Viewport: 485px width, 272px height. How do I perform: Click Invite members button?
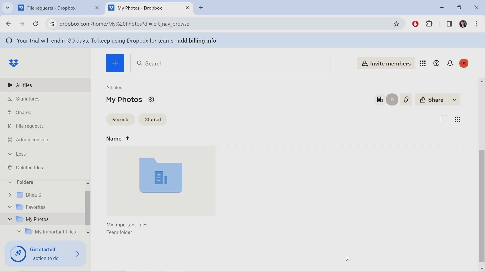[x=386, y=63]
